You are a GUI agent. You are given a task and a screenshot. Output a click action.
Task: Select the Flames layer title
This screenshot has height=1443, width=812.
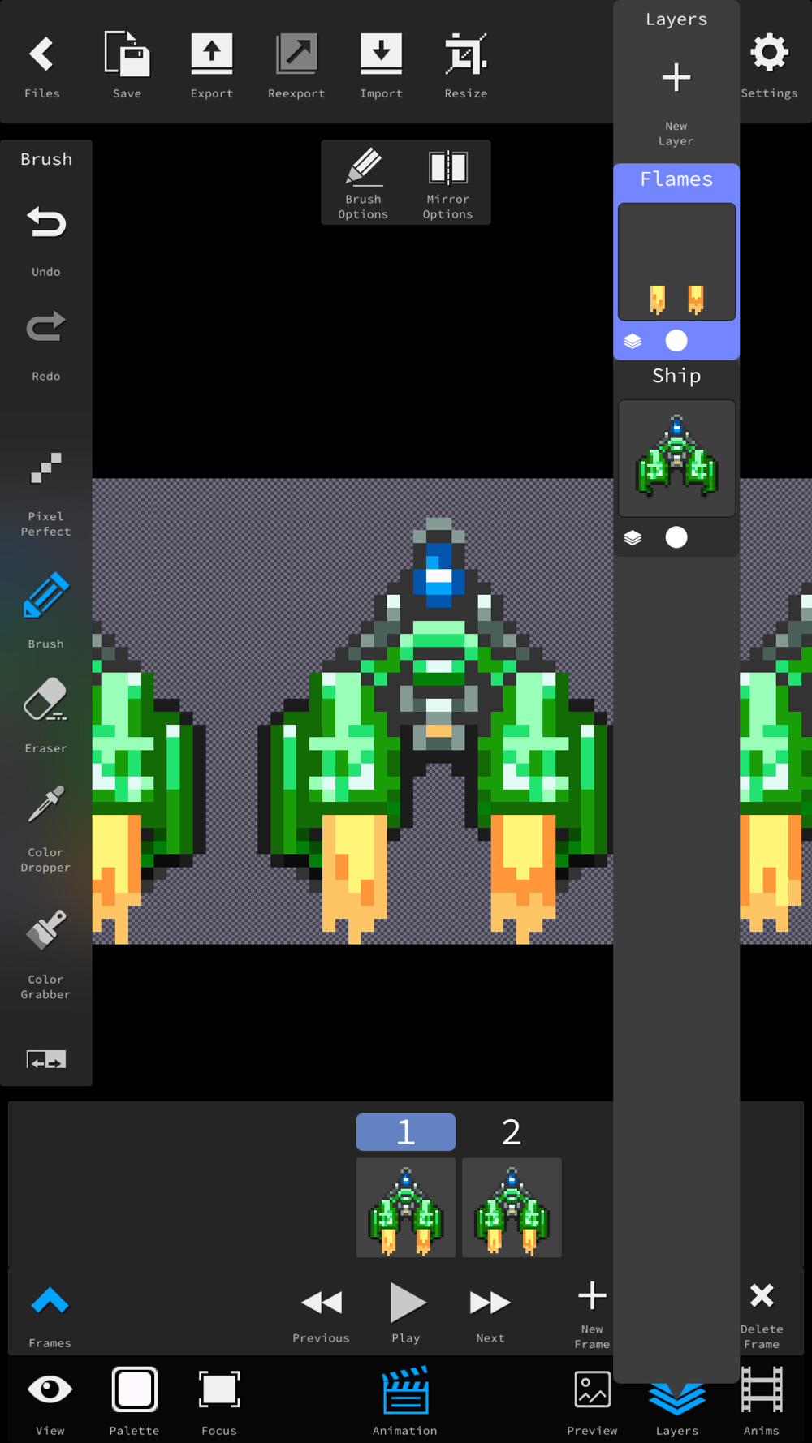(676, 179)
